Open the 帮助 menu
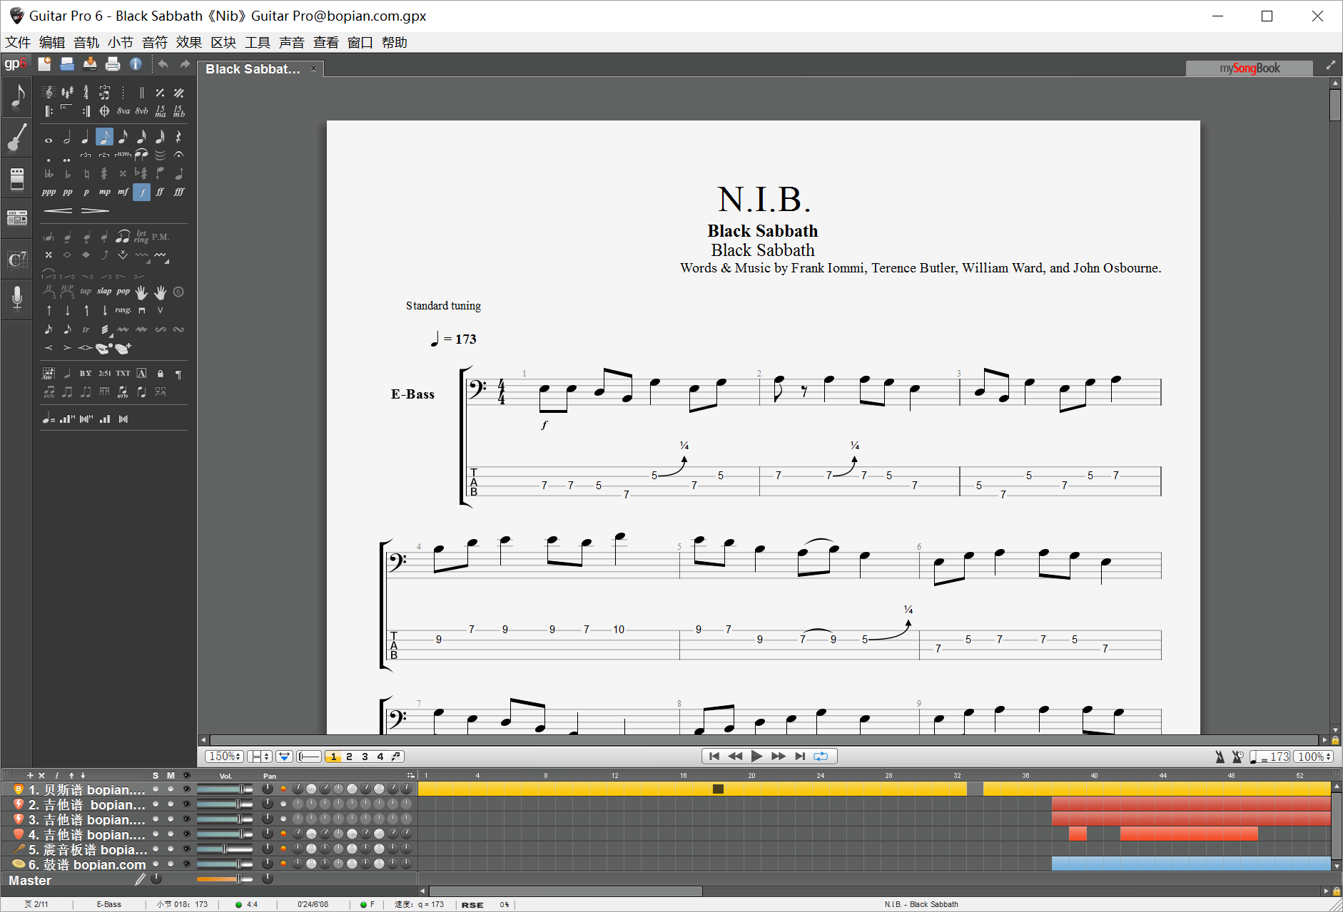Screen dimensions: 1343x912 point(395,43)
